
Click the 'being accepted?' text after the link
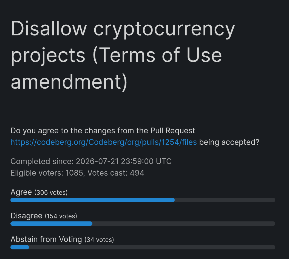229,142
